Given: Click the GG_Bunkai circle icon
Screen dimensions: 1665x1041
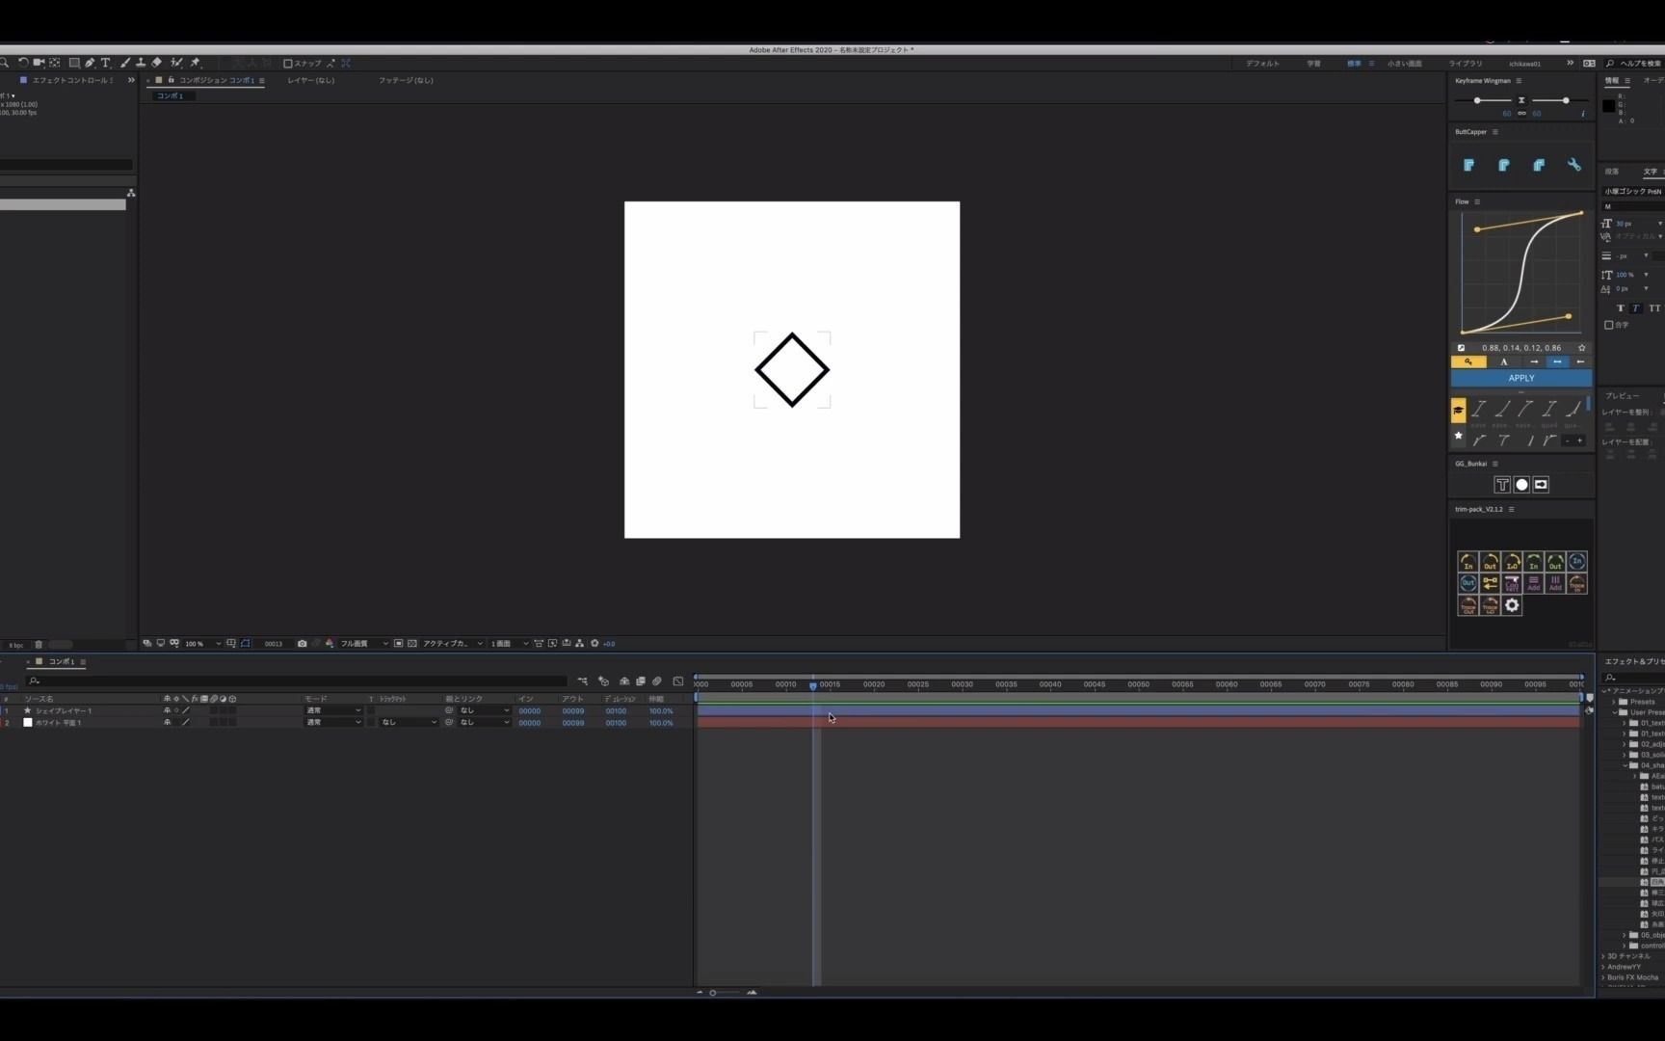Looking at the screenshot, I should pyautogui.click(x=1521, y=485).
